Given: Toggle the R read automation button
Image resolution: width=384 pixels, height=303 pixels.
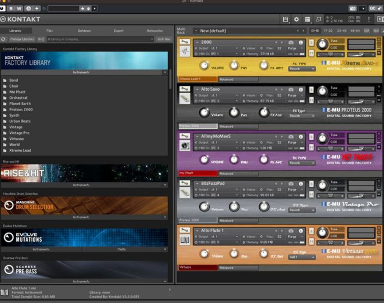Looking at the screenshot, I should pos(11,8).
